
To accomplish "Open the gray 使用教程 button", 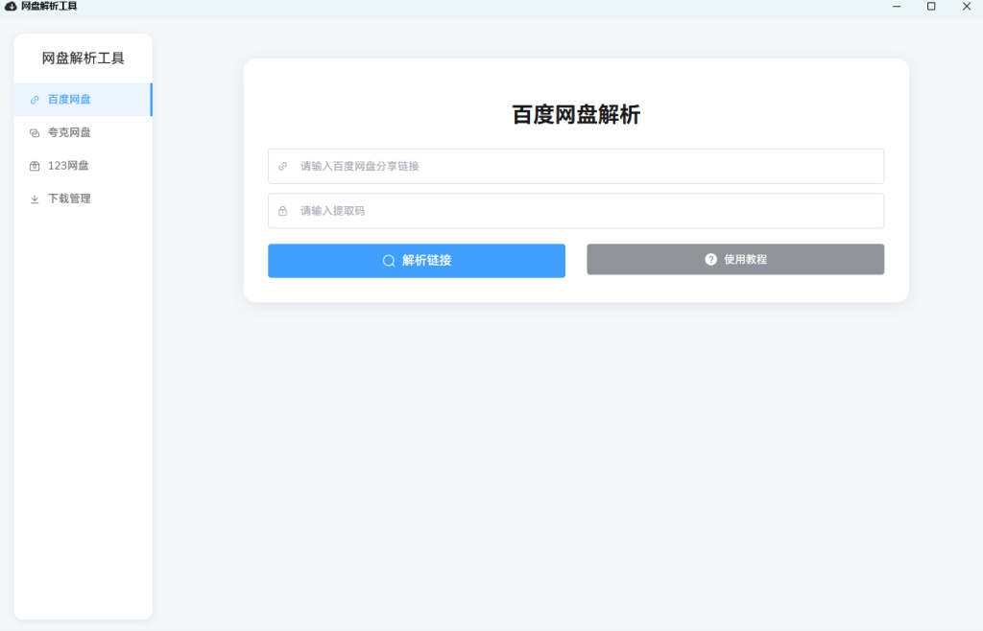I will click(x=735, y=259).
